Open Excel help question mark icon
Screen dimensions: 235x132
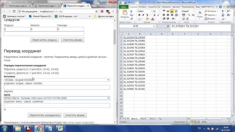220,7
